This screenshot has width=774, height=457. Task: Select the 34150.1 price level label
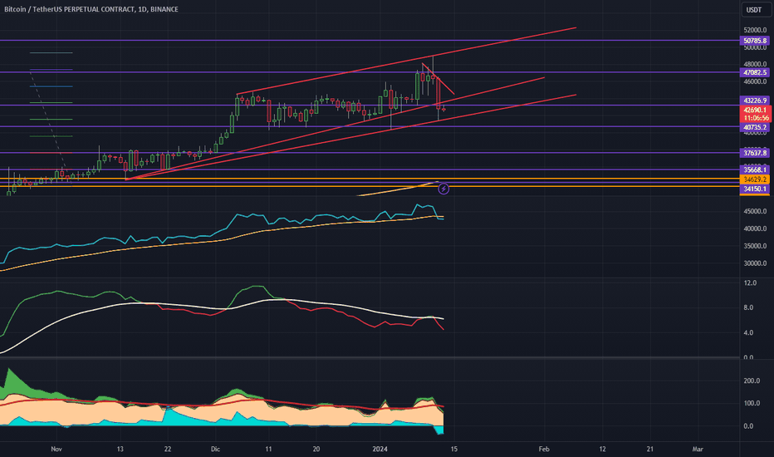[755, 189]
